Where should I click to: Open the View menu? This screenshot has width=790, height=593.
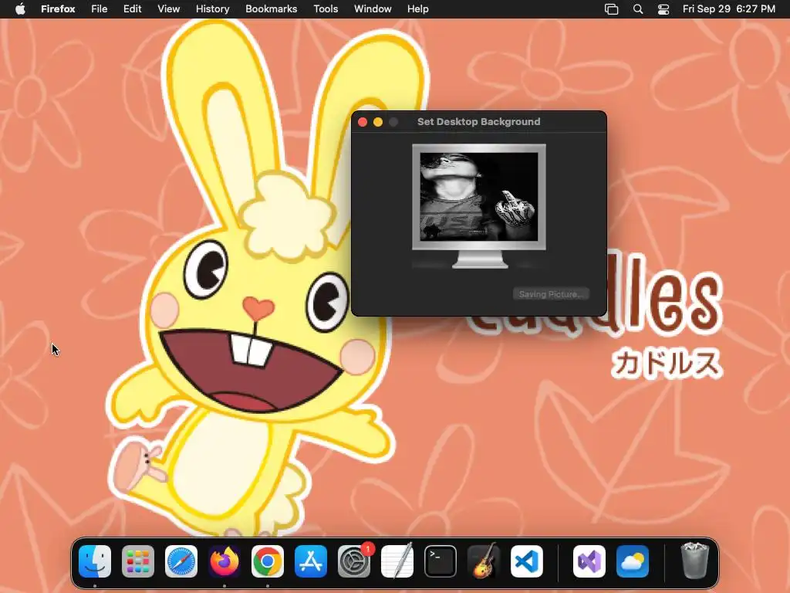[x=168, y=9]
